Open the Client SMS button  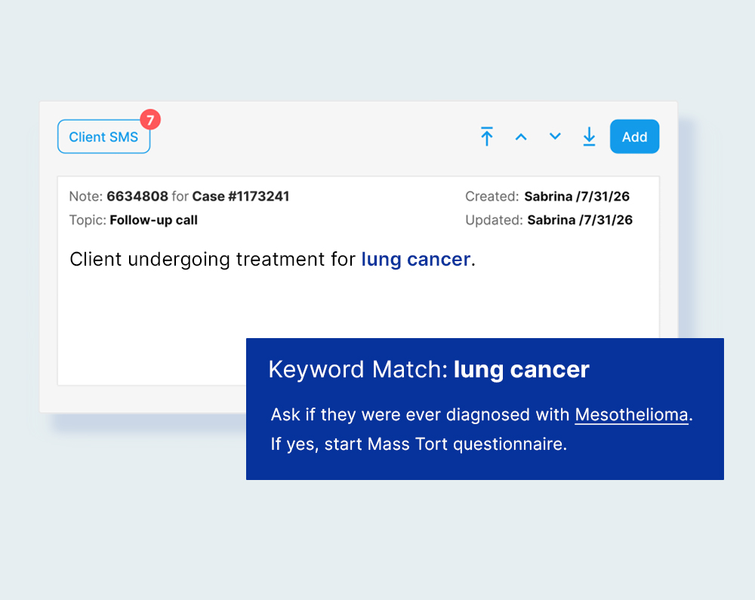[x=103, y=137]
